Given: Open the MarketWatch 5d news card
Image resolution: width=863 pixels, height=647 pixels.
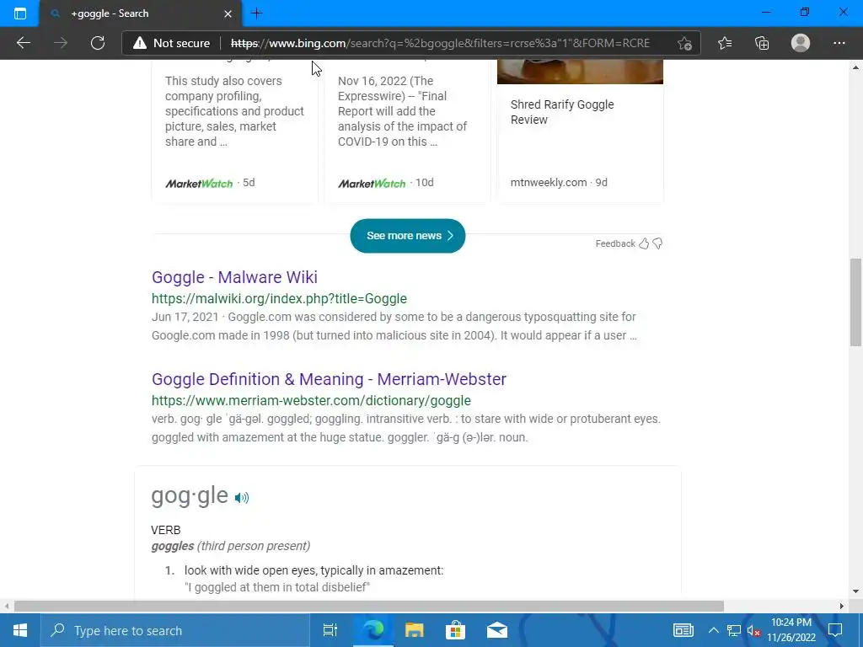Looking at the screenshot, I should (x=234, y=132).
